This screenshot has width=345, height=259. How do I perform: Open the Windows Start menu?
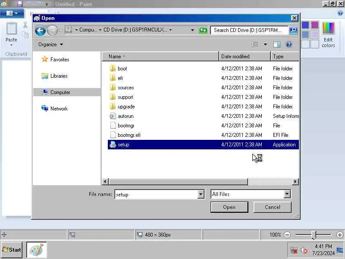point(12,250)
